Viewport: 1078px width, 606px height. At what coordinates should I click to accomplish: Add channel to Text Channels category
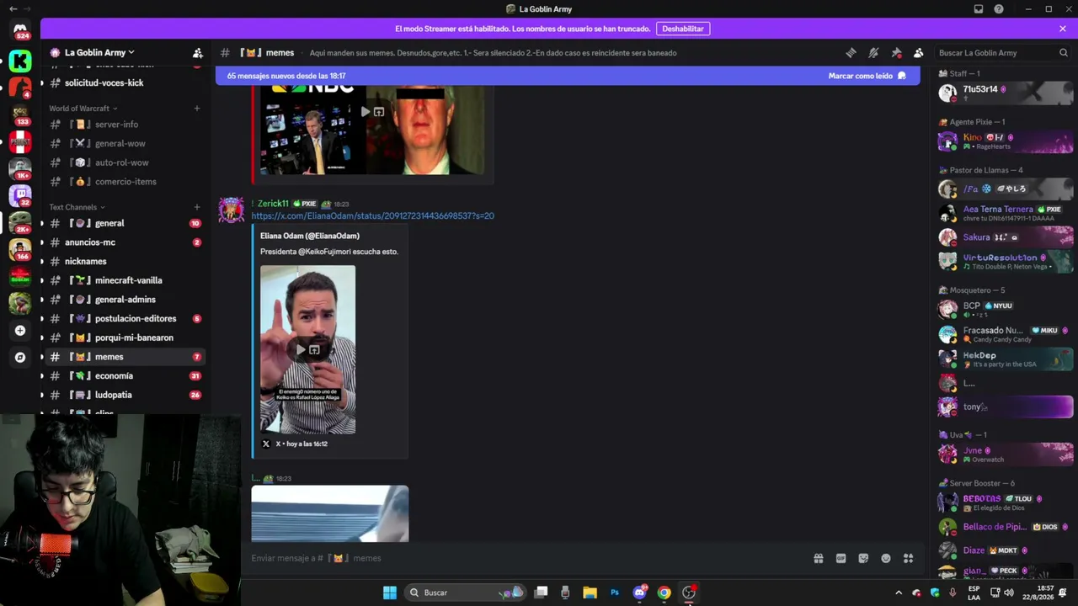click(197, 207)
